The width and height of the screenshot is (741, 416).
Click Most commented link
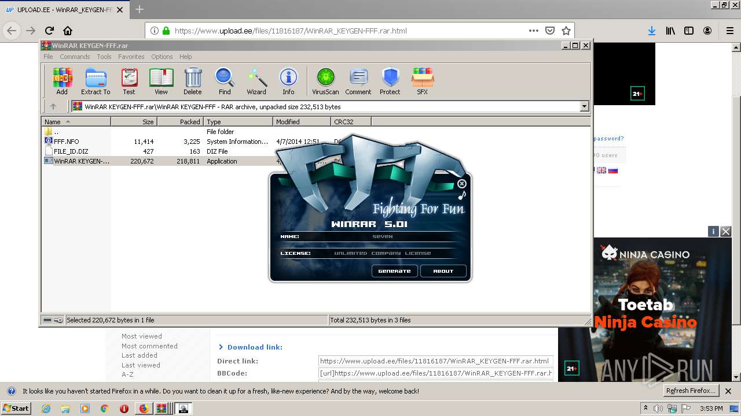[149, 346]
